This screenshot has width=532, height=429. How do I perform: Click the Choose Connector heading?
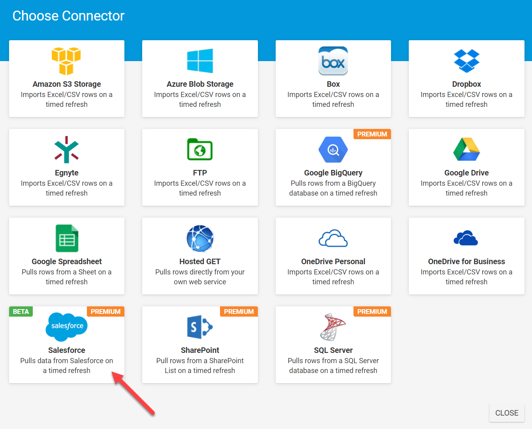click(68, 16)
